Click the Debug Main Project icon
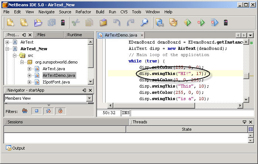 (201, 23)
